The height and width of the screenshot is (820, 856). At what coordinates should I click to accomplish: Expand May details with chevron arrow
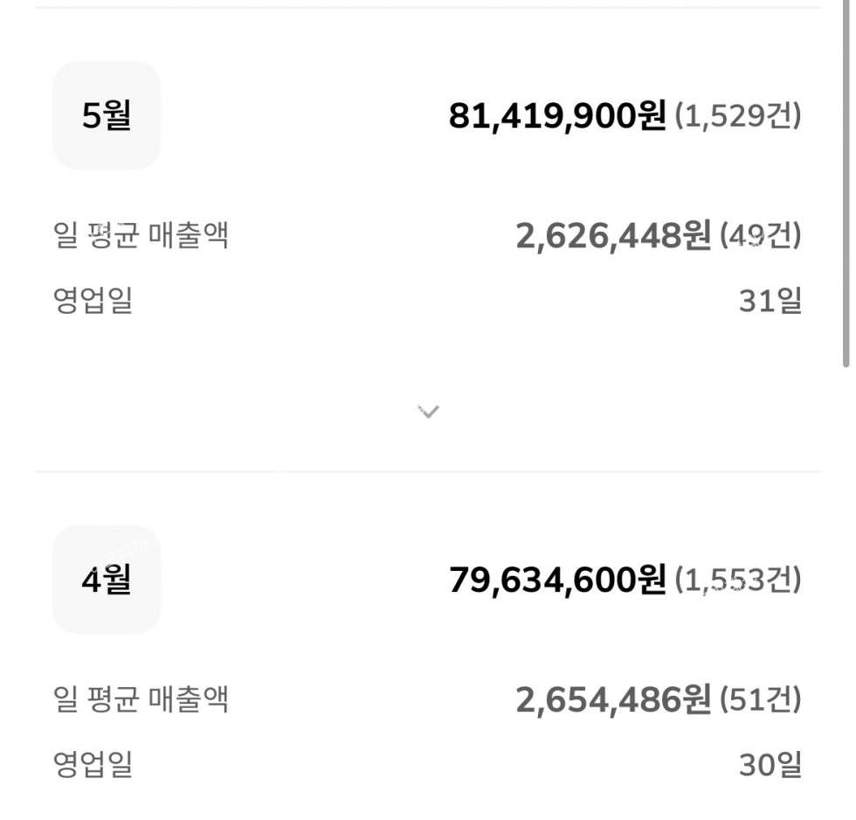click(x=429, y=412)
